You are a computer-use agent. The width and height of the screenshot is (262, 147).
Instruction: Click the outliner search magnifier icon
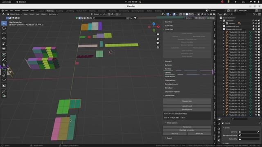click(231, 14)
